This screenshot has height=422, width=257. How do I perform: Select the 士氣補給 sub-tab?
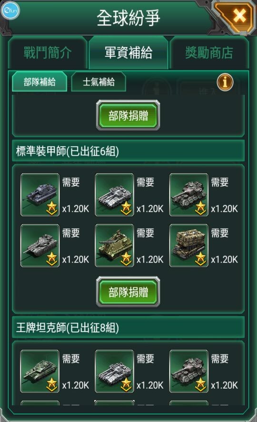tap(99, 82)
